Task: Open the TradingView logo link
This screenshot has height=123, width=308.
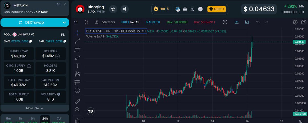Action: click(x=91, y=111)
